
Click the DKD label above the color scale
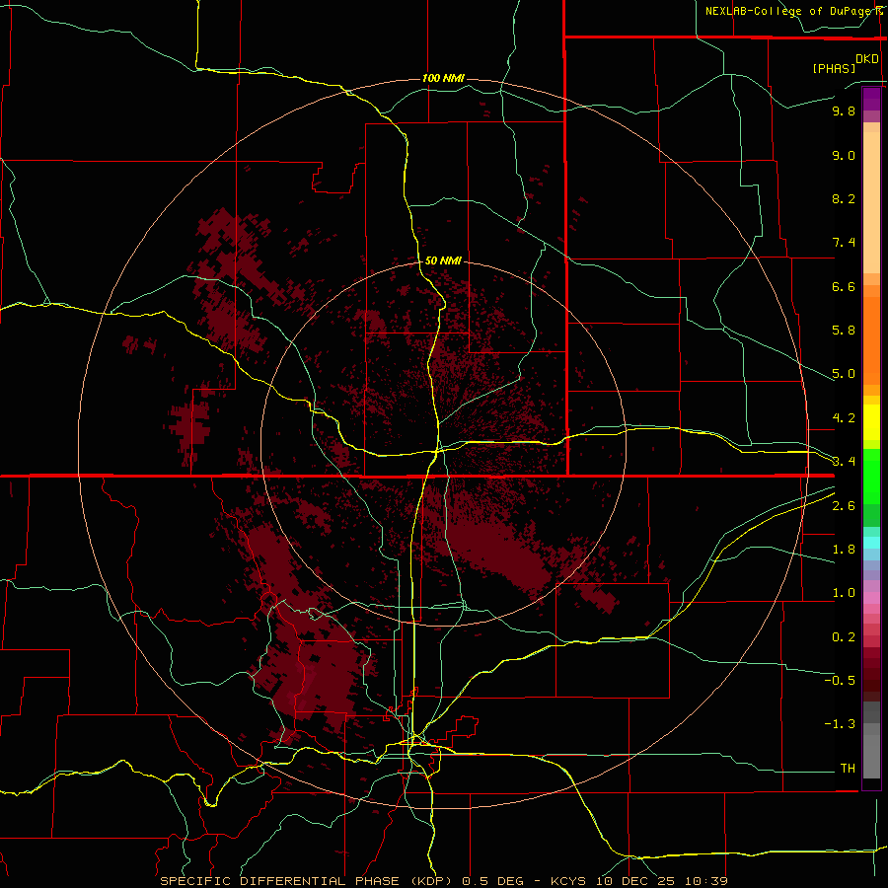pyautogui.click(x=867, y=59)
